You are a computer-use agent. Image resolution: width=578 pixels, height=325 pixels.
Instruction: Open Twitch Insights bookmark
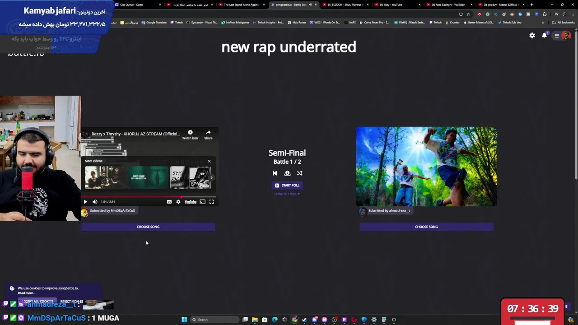[268, 23]
